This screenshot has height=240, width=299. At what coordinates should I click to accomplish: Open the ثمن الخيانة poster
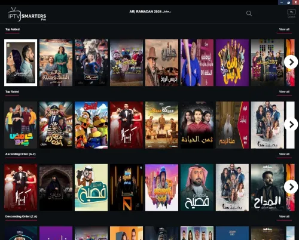point(197,125)
